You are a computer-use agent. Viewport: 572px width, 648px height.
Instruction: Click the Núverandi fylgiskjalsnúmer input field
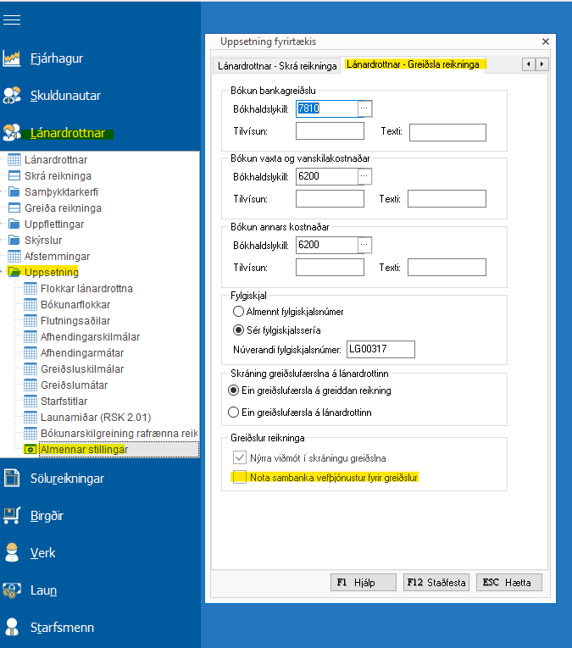[x=380, y=349]
